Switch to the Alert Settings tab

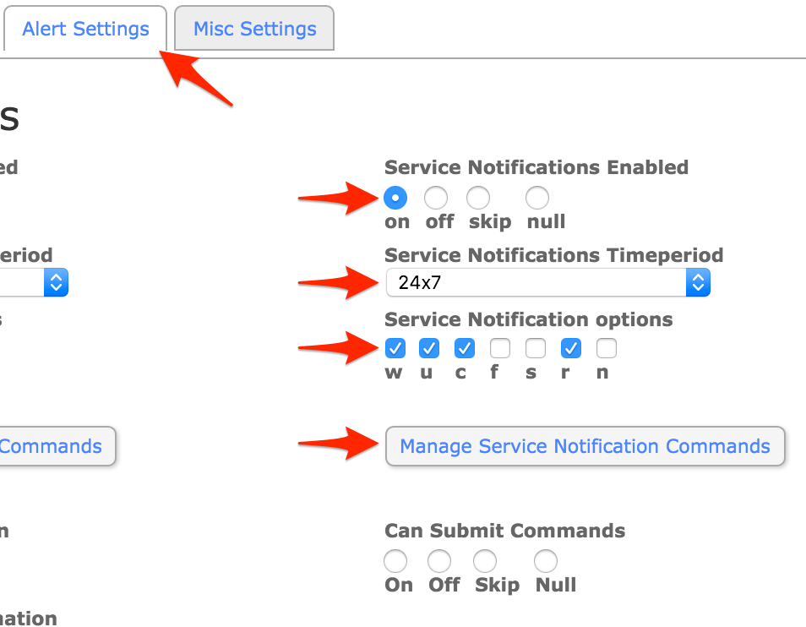coord(85,30)
